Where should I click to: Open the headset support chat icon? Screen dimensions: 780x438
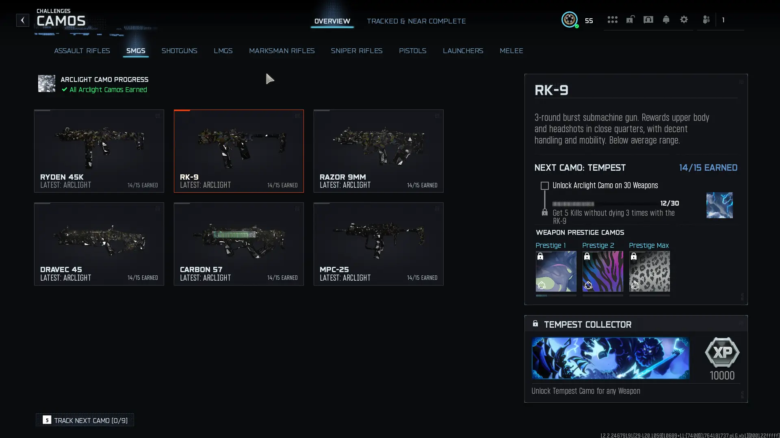(648, 19)
